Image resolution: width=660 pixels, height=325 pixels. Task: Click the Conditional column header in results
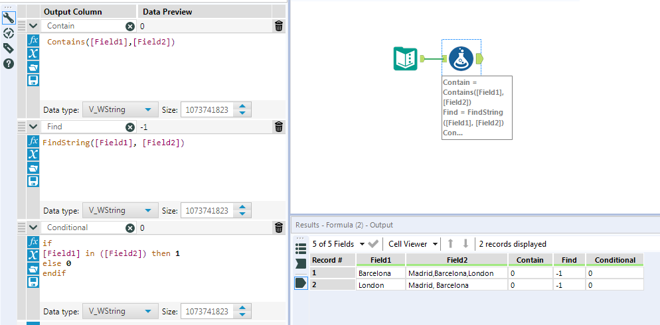615,260
